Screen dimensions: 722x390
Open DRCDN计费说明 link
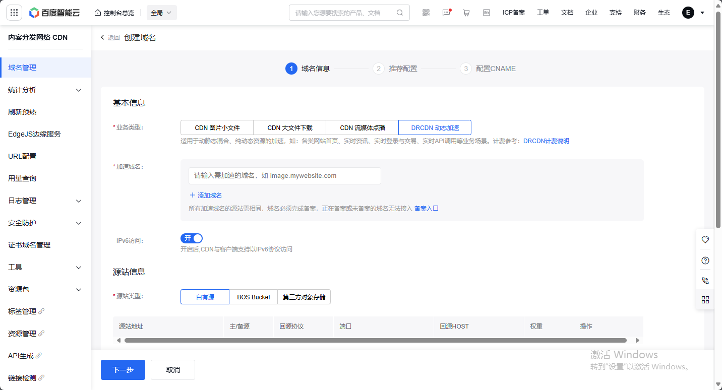click(546, 141)
